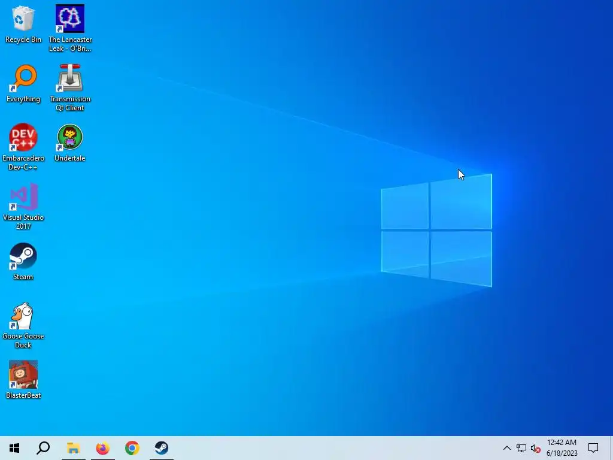Select the Recycle Bin desktop icon
The width and height of the screenshot is (613, 460).
pos(23,24)
